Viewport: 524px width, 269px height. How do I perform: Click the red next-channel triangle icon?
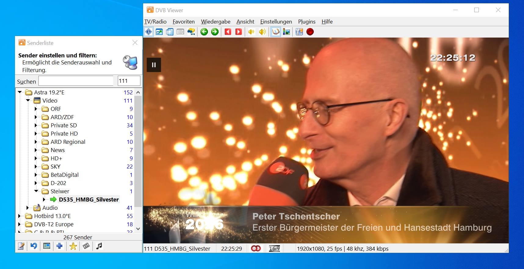tap(239, 32)
